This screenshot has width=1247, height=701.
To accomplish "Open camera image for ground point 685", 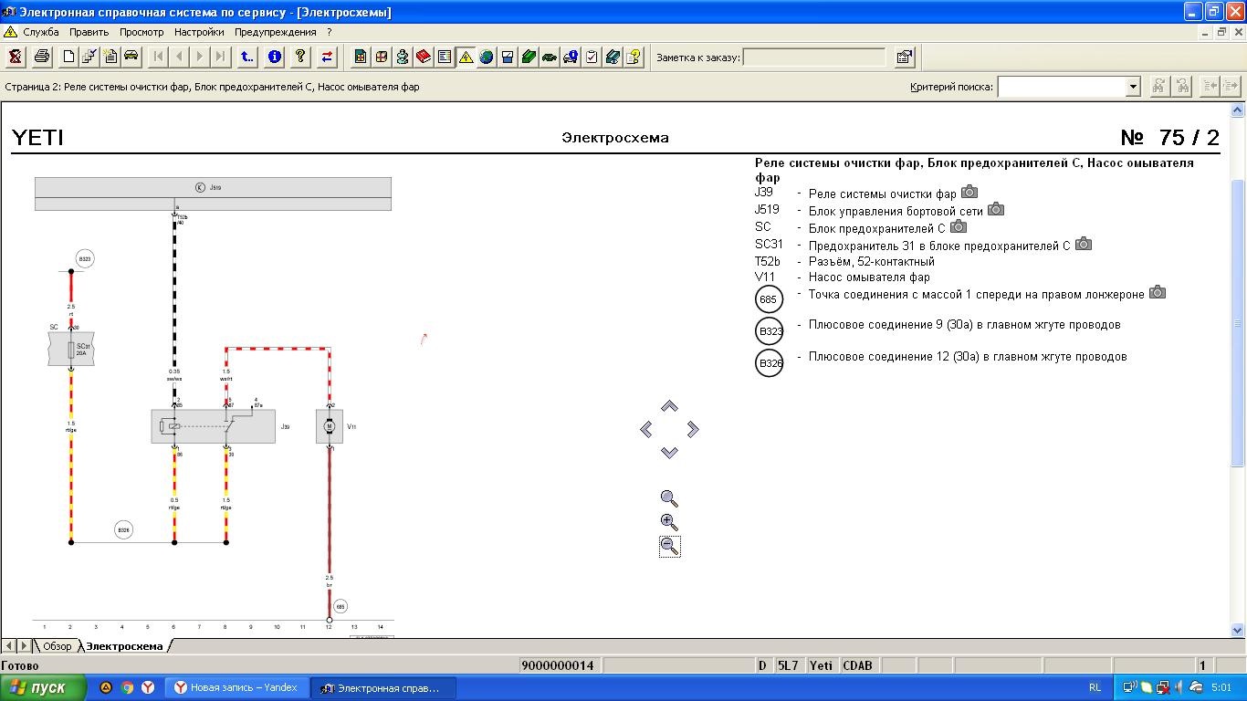I will [x=1157, y=292].
